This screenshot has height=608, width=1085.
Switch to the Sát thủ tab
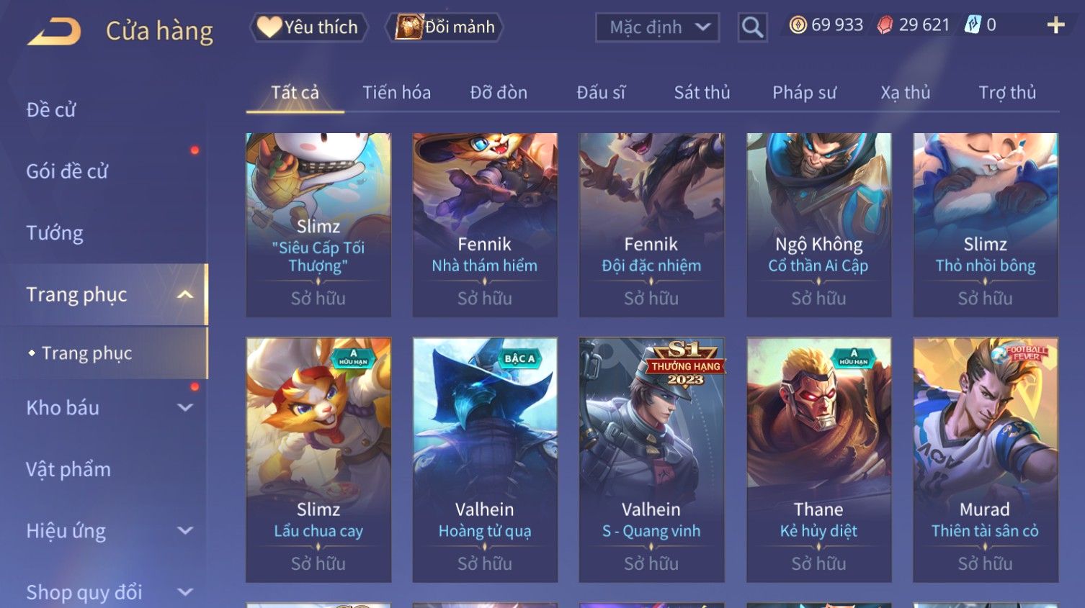pos(702,93)
